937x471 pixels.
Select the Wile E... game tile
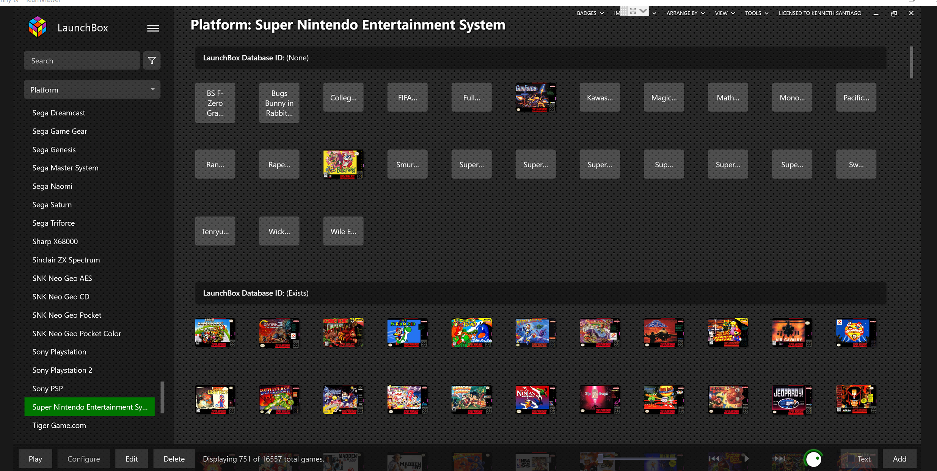pos(343,231)
